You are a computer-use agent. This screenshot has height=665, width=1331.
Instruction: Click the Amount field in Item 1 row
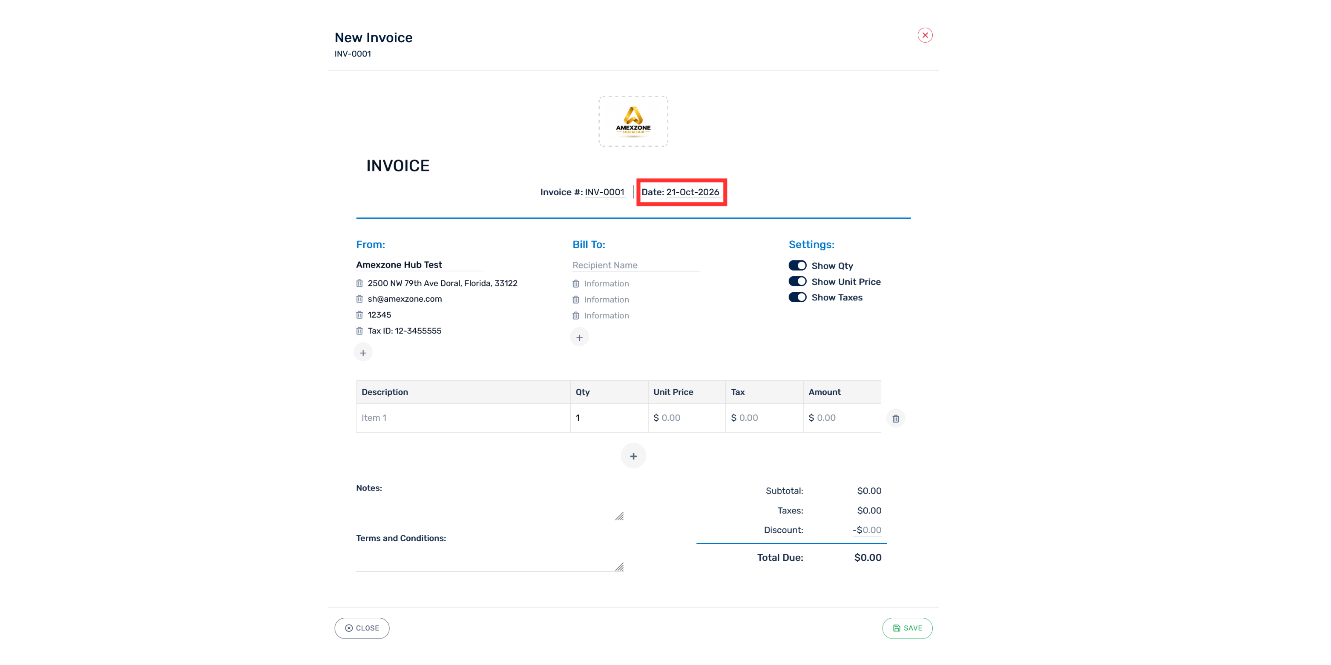click(842, 418)
